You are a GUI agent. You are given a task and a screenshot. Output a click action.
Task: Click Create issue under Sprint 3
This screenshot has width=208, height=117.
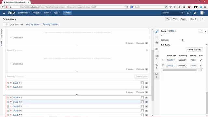pos(17,64)
